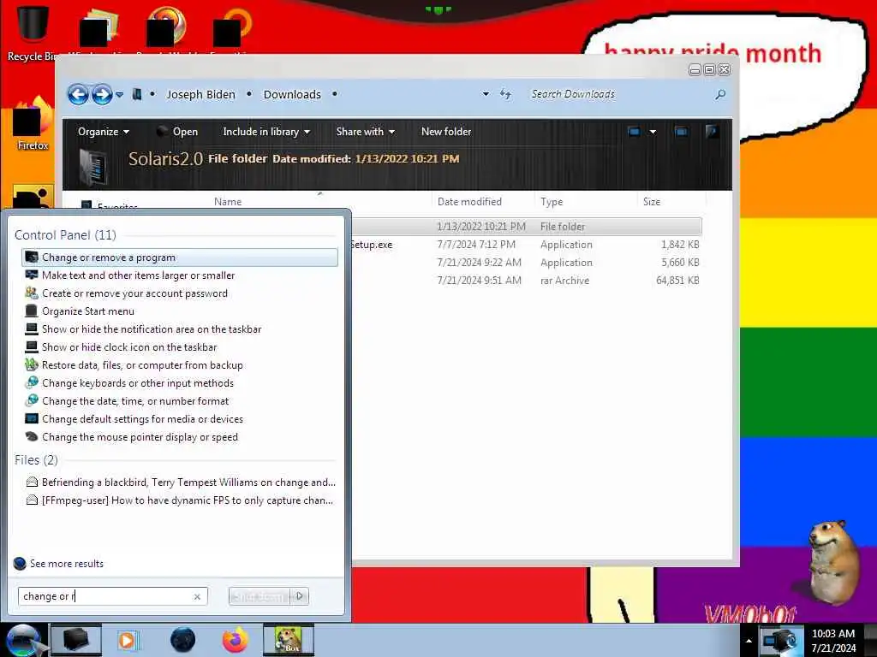Sort files by the Name column
The image size is (877, 657).
click(228, 202)
